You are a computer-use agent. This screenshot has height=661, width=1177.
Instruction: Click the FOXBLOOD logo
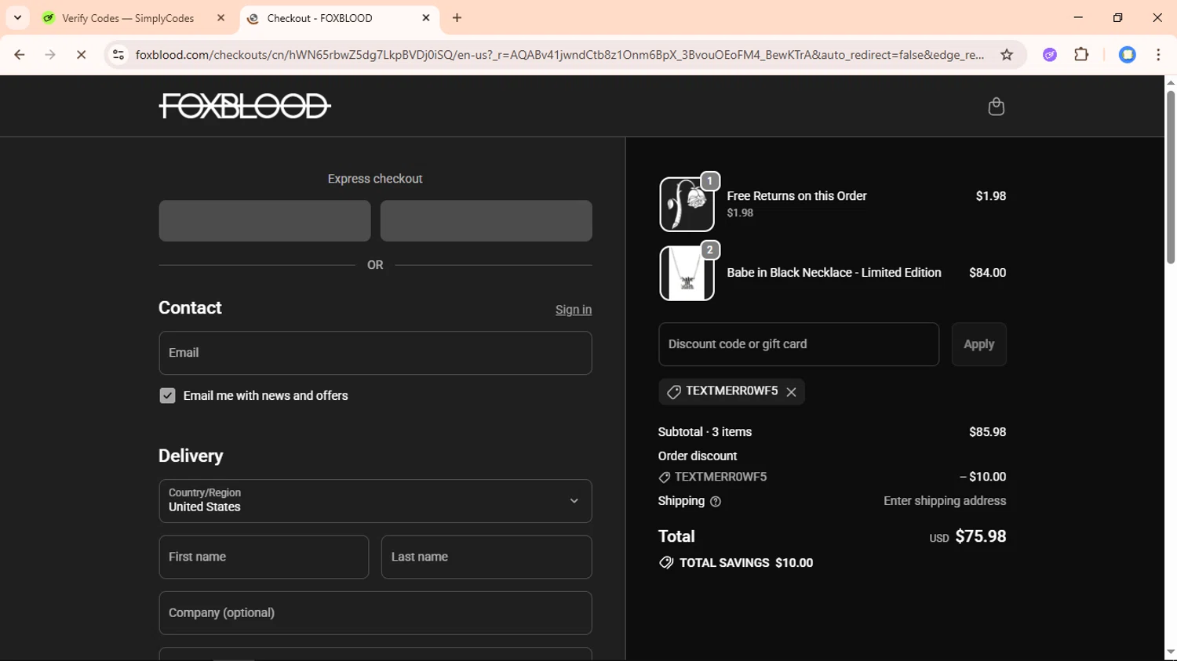point(245,106)
